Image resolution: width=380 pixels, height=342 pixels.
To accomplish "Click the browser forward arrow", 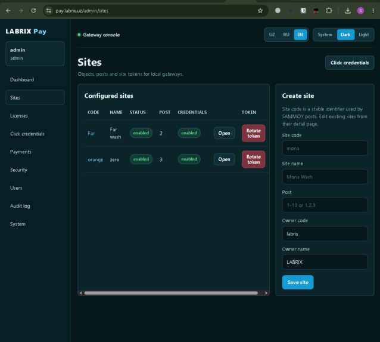I will point(21,11).
